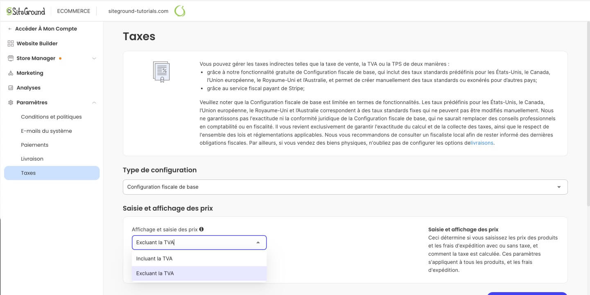Click the orange notification dot by Store Manager
The width and height of the screenshot is (590, 295).
pyautogui.click(x=60, y=58)
